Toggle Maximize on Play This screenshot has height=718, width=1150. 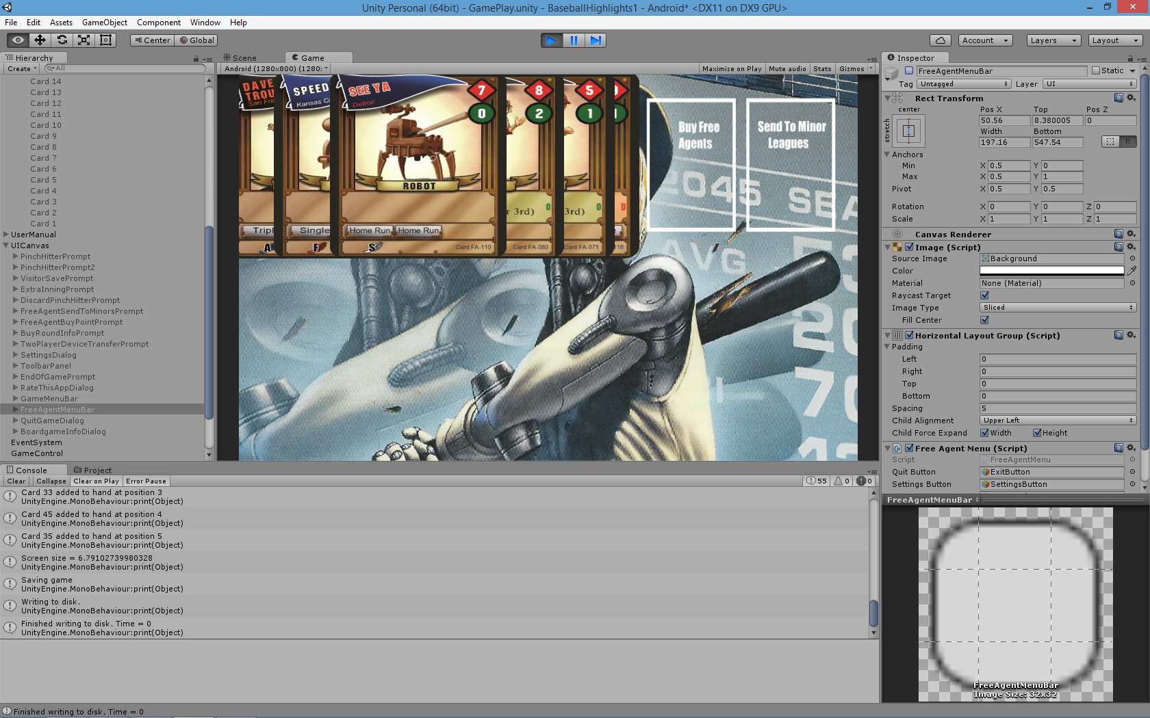[732, 68]
